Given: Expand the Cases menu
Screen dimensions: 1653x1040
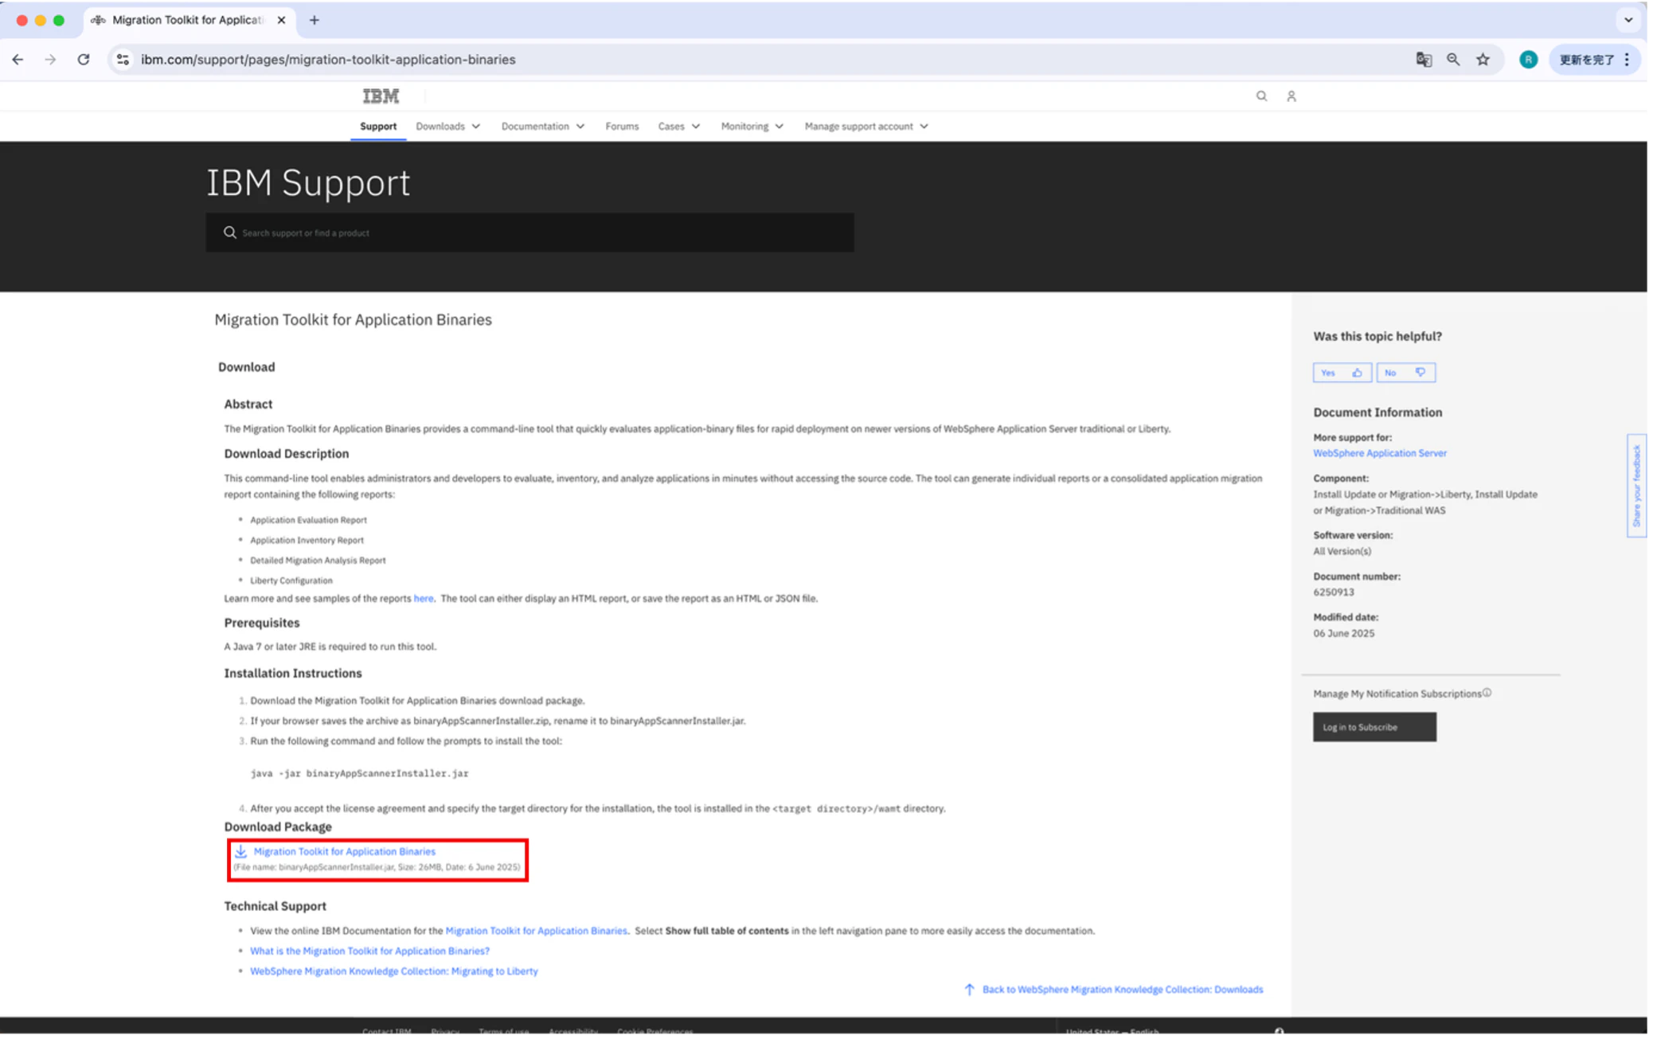Looking at the screenshot, I should click(678, 127).
